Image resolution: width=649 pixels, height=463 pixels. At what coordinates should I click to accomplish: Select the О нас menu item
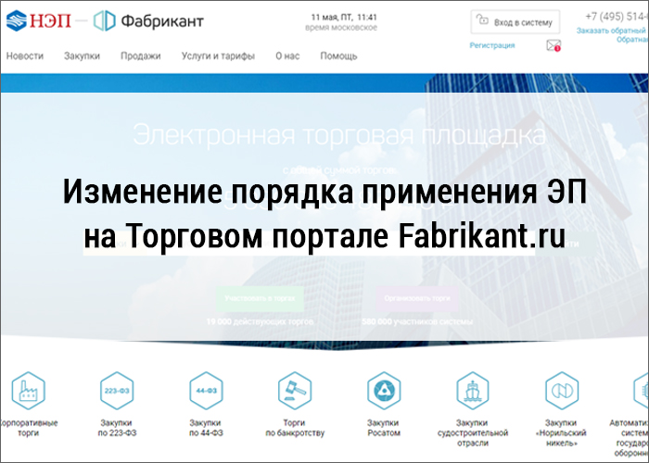coord(287,56)
